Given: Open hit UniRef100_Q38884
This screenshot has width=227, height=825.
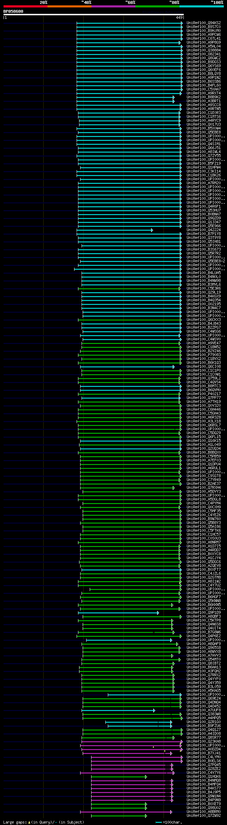Looking at the screenshot, I should 204,50.
